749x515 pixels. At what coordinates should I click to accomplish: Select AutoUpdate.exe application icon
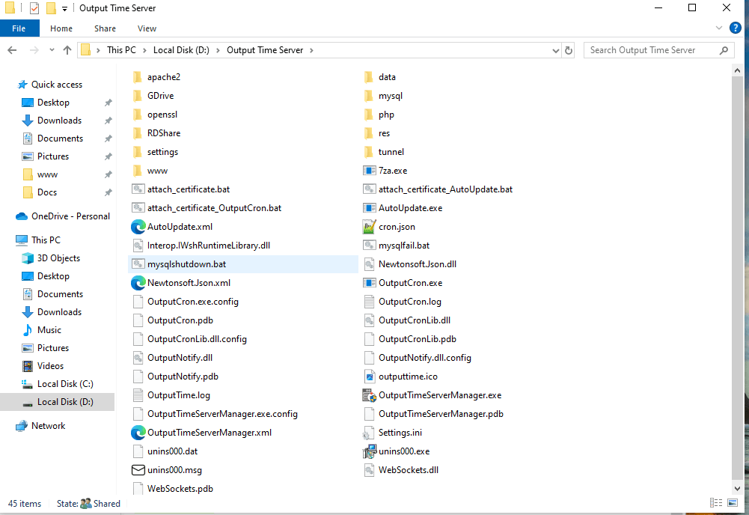point(369,208)
